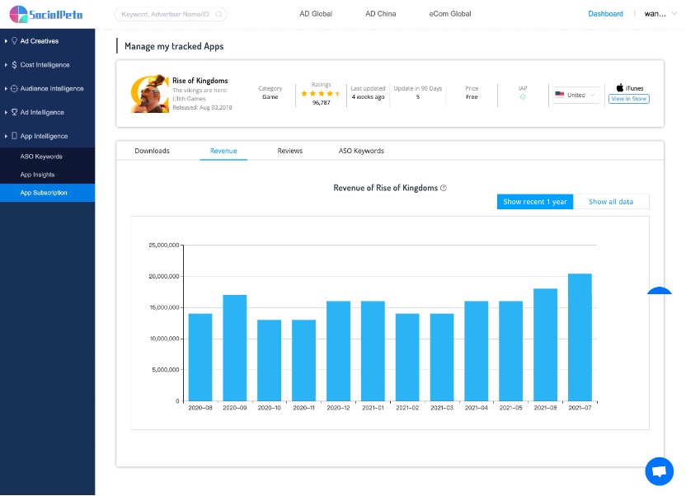The image size is (686, 496).
Task: Expand the Audience Intelligence menu arrow
Action: [x=6, y=89]
